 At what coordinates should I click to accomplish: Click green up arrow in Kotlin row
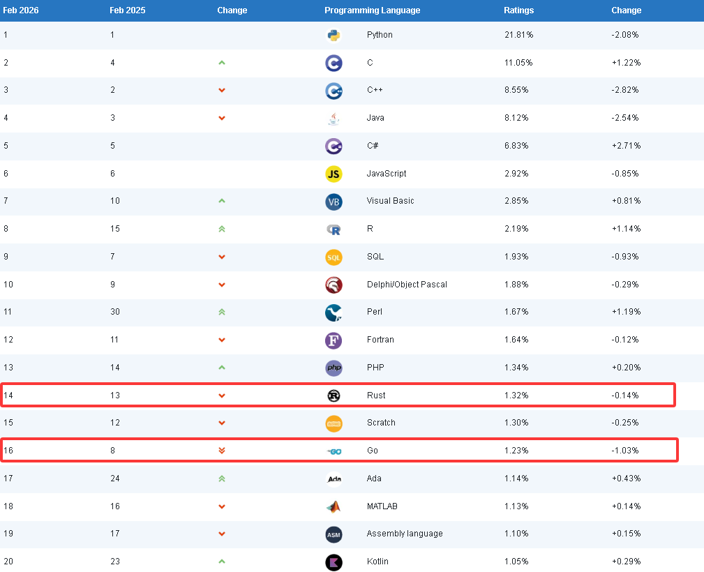click(x=221, y=562)
